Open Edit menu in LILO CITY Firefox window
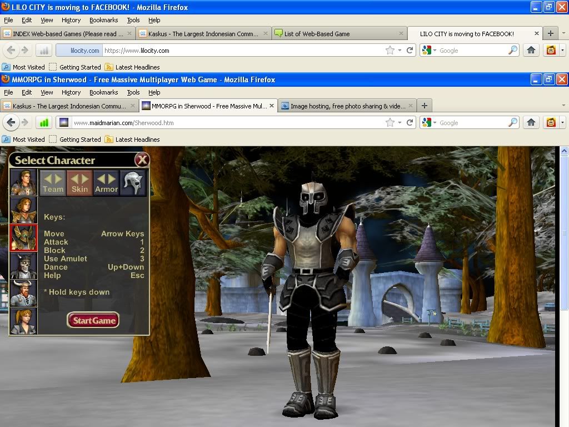Screen dimensions: 569x427 [x=27, y=20]
